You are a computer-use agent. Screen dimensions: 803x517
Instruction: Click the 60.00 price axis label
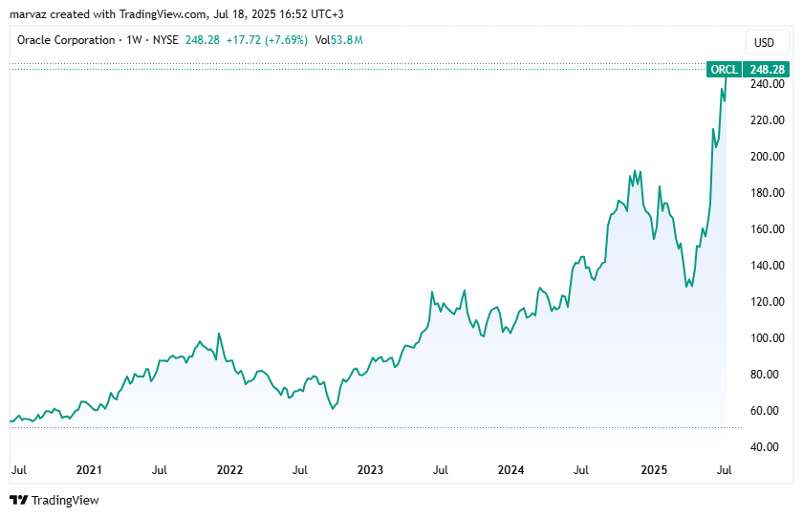[764, 411]
